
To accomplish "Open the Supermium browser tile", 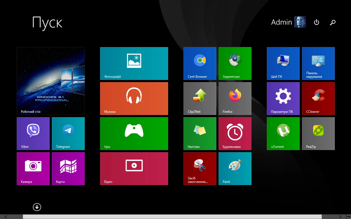I will (x=235, y=64).
